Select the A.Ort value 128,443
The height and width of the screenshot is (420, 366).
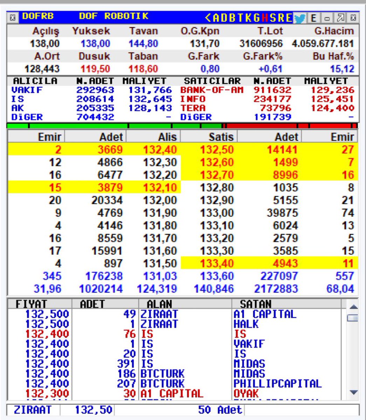click(42, 69)
